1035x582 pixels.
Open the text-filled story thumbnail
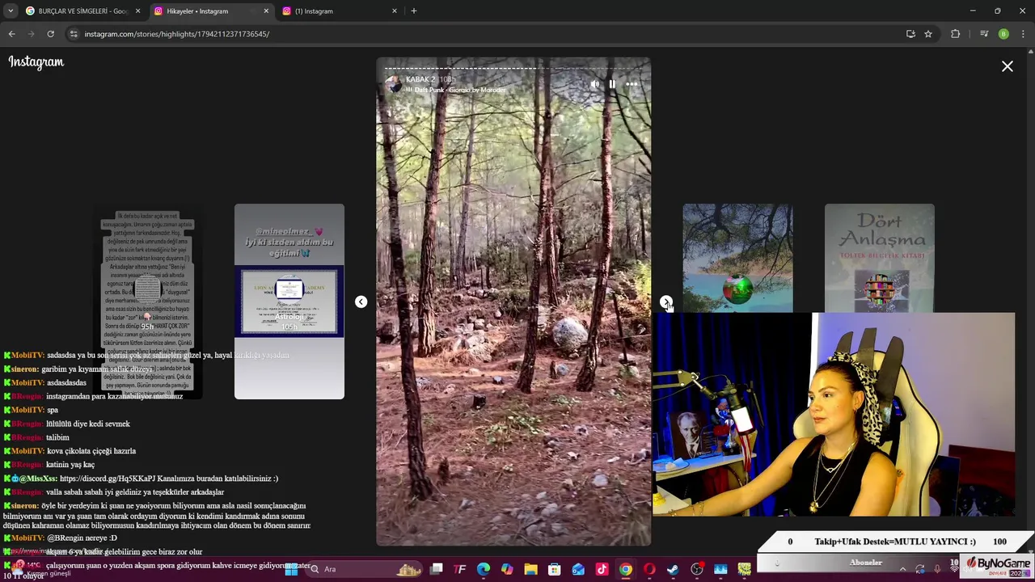pyautogui.click(x=147, y=302)
